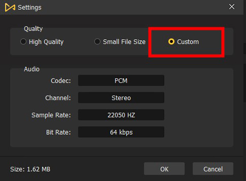Confirm settings with the OK button
The height and width of the screenshot is (181, 246).
point(164,169)
